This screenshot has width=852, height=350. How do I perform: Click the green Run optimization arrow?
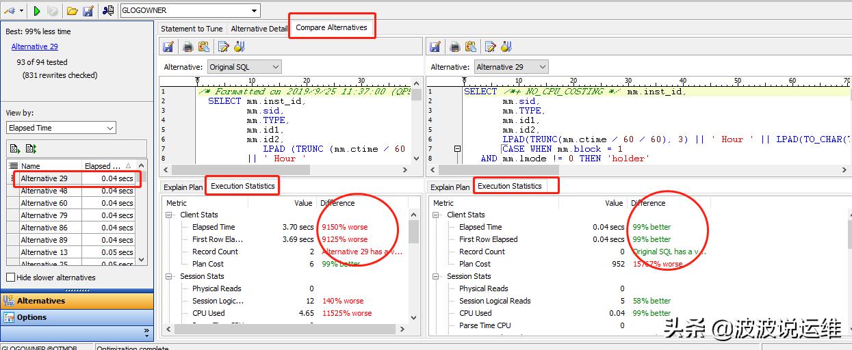click(37, 11)
